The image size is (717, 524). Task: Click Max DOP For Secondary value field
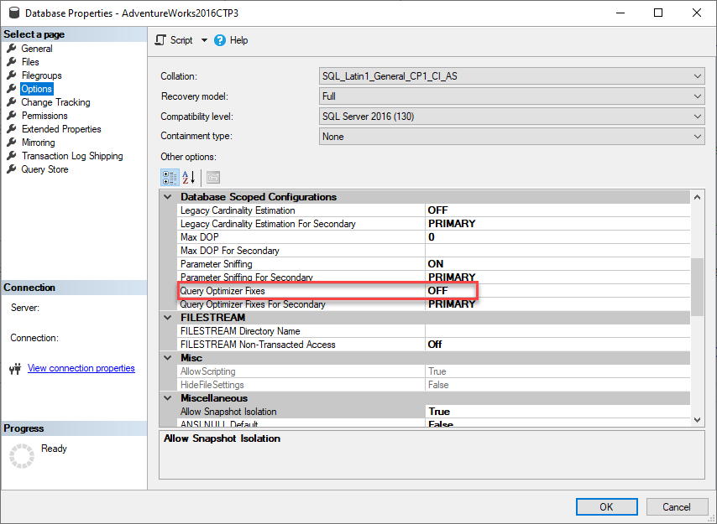click(557, 251)
